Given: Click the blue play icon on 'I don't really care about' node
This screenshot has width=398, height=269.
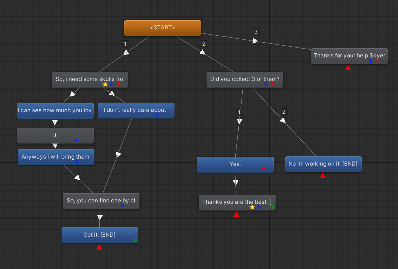Looking at the screenshot, I should pos(158,115).
